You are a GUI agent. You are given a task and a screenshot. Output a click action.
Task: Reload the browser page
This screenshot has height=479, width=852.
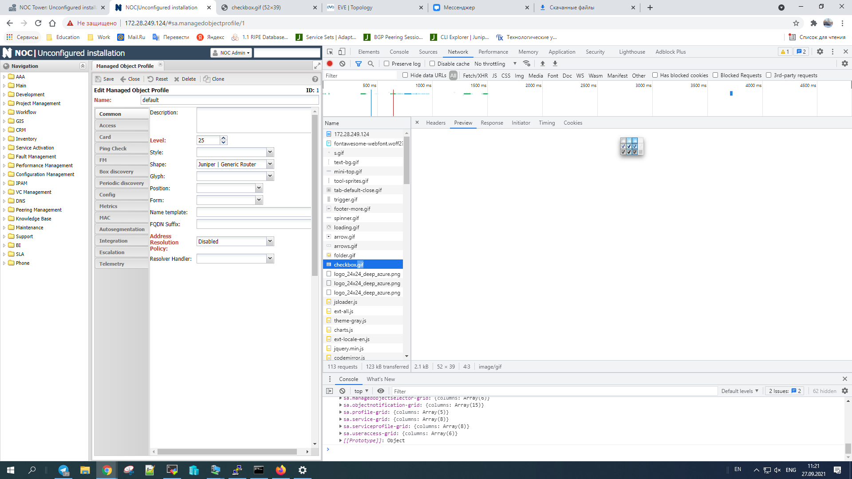click(38, 23)
